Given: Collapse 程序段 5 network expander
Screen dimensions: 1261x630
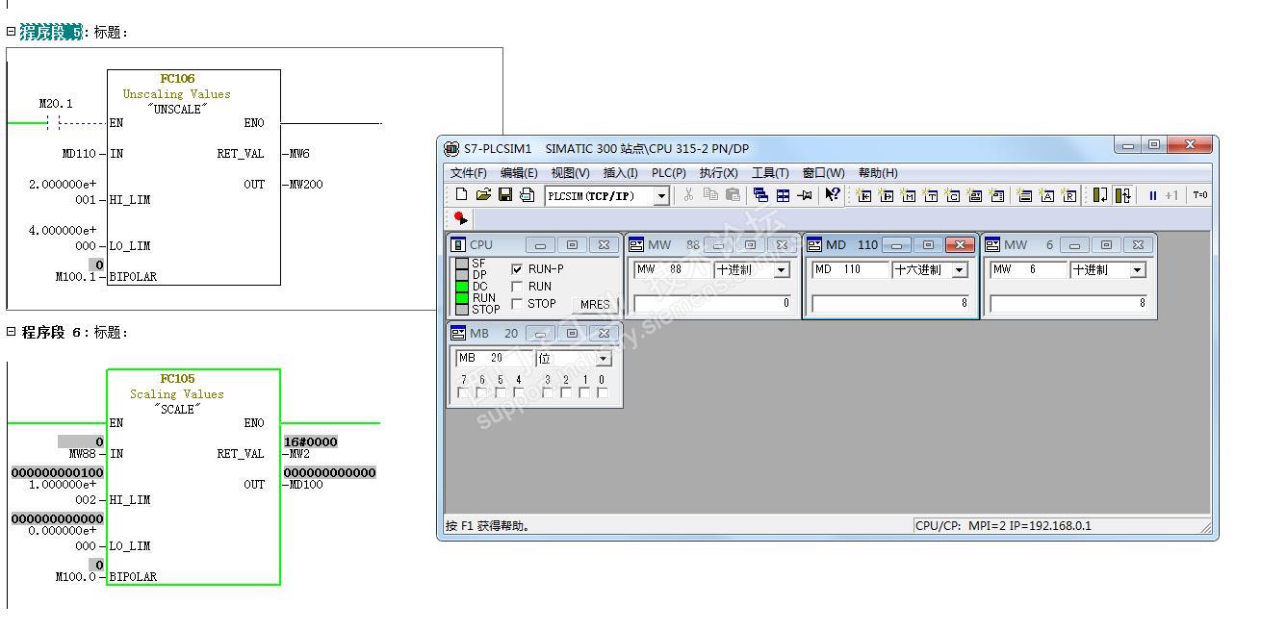Looking at the screenshot, I should (12, 32).
